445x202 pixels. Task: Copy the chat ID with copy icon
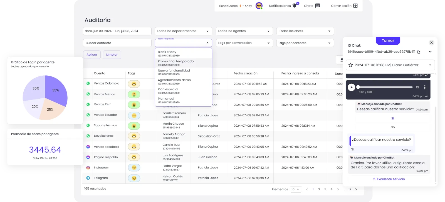pyautogui.click(x=419, y=52)
